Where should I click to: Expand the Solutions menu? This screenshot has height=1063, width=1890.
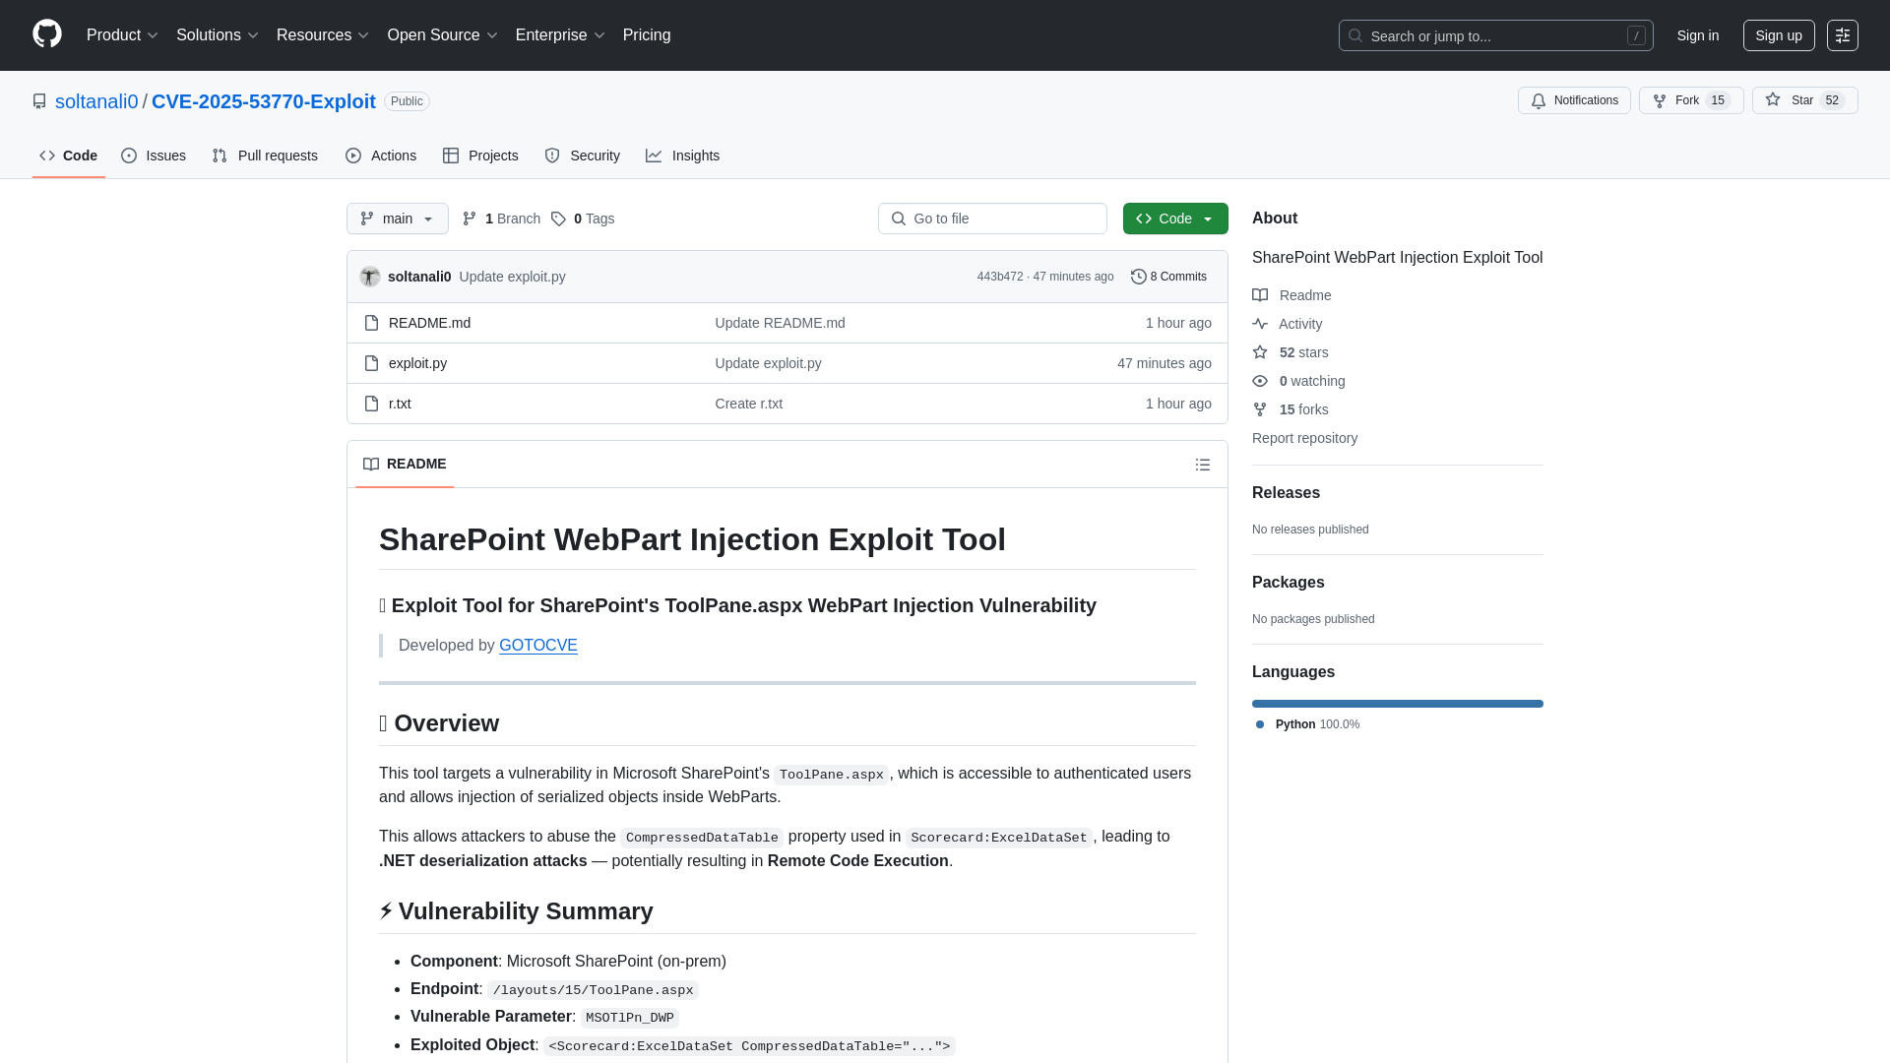(218, 35)
